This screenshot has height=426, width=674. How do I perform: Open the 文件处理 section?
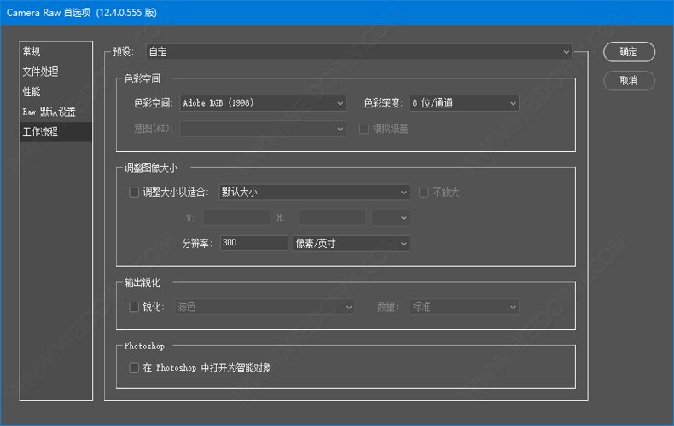55,72
